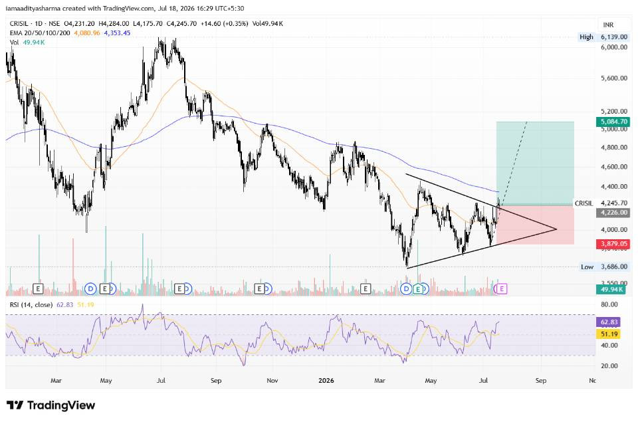Select the CRISIL 1D NSE symbol legend
638x422 pixels.
tap(35, 24)
